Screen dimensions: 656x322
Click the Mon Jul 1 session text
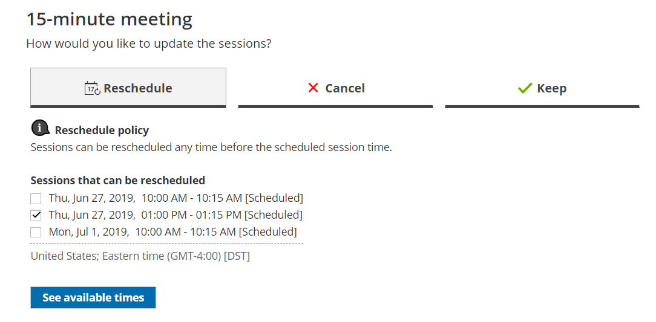click(x=173, y=232)
